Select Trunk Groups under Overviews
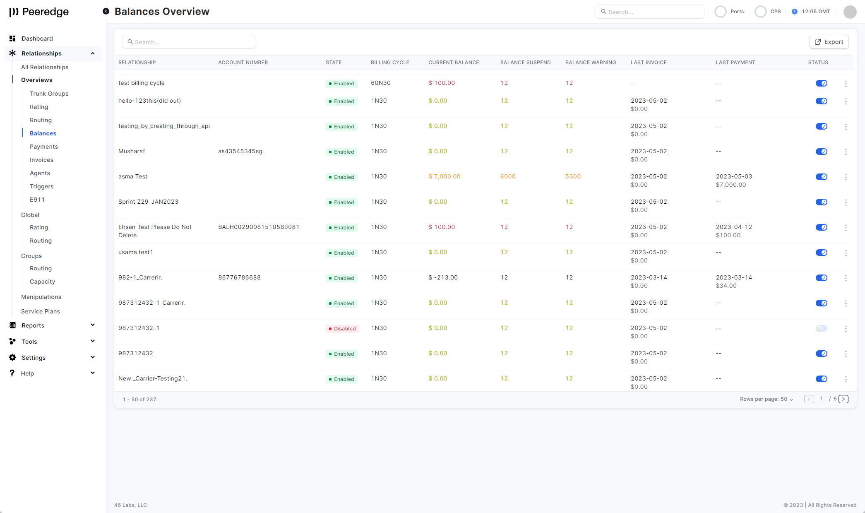 (49, 94)
